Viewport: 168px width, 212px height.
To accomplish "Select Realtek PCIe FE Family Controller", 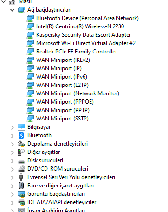I will 77,52.
